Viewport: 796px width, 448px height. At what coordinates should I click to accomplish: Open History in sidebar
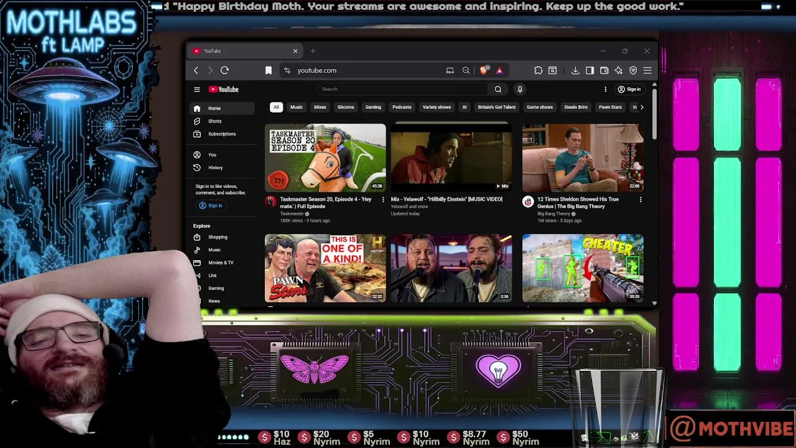coord(223,168)
